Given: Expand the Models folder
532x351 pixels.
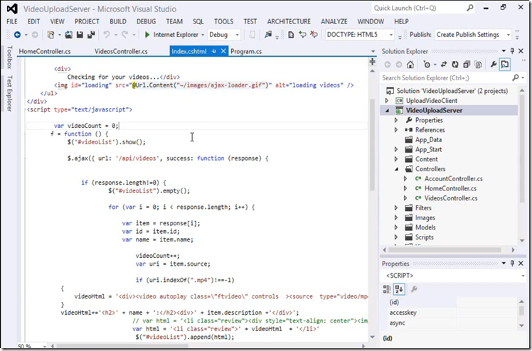Looking at the screenshot, I should pos(396,227).
